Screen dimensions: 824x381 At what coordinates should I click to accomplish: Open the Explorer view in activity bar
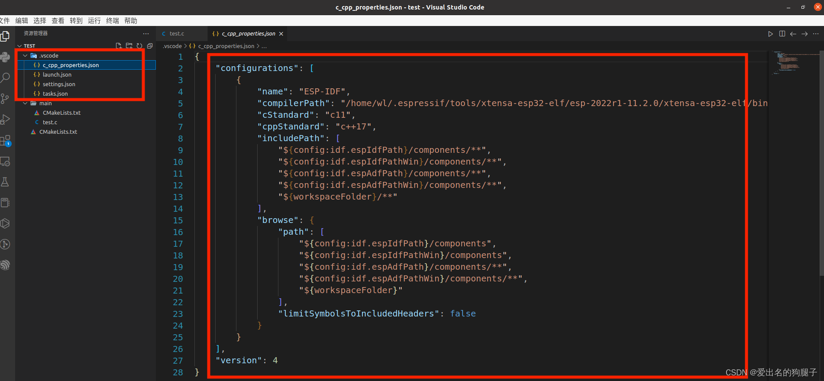5,36
